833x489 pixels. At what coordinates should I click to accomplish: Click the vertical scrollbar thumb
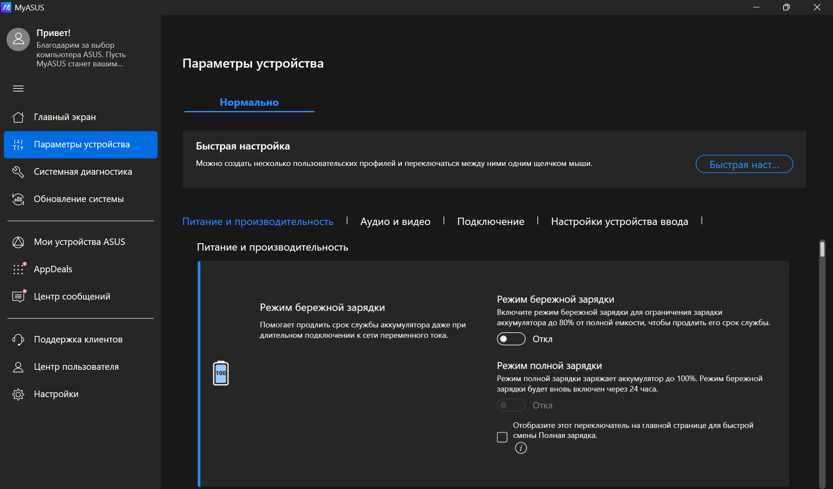pyautogui.click(x=822, y=249)
